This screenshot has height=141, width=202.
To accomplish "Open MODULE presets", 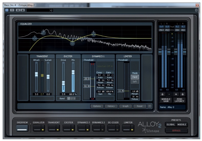I will coord(182,125).
